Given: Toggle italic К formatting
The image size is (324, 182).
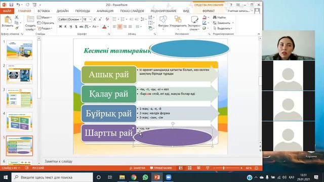Looking at the screenshot, I should point(65,27).
